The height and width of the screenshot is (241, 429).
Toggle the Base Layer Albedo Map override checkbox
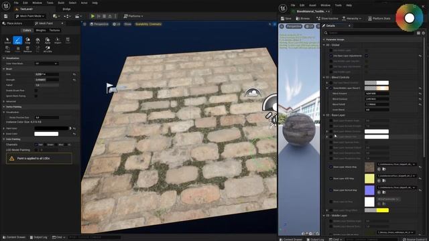pos(330,167)
